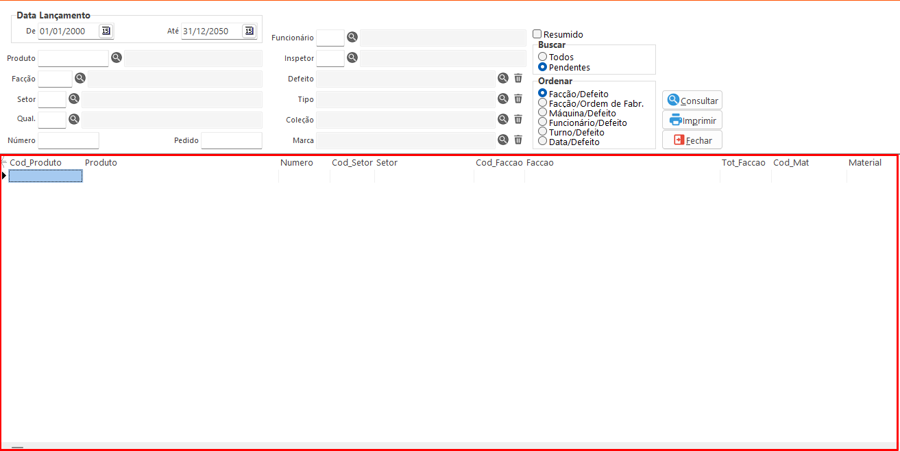
Task: Clear the Defeito filter with trash icon
Action: tap(518, 79)
